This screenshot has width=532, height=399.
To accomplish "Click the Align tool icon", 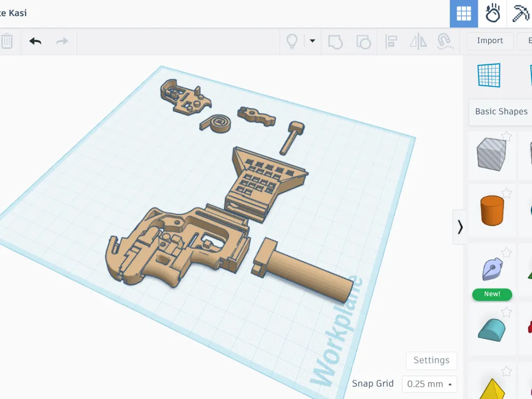I will point(391,41).
